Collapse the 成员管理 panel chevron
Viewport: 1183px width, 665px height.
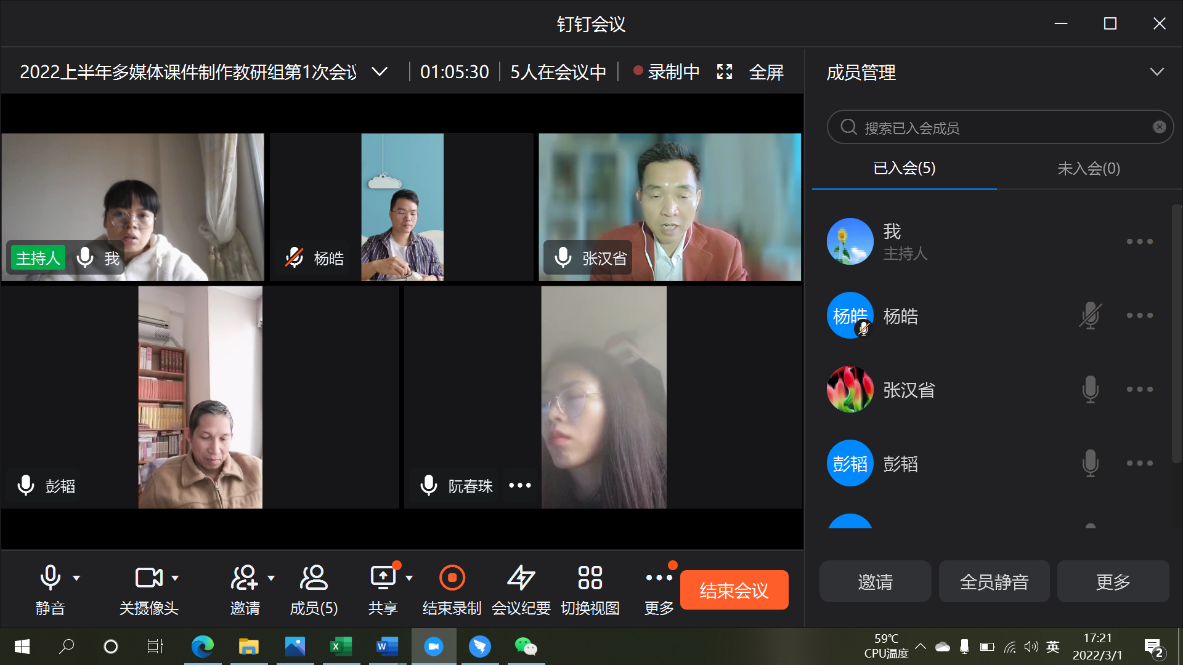(1157, 72)
